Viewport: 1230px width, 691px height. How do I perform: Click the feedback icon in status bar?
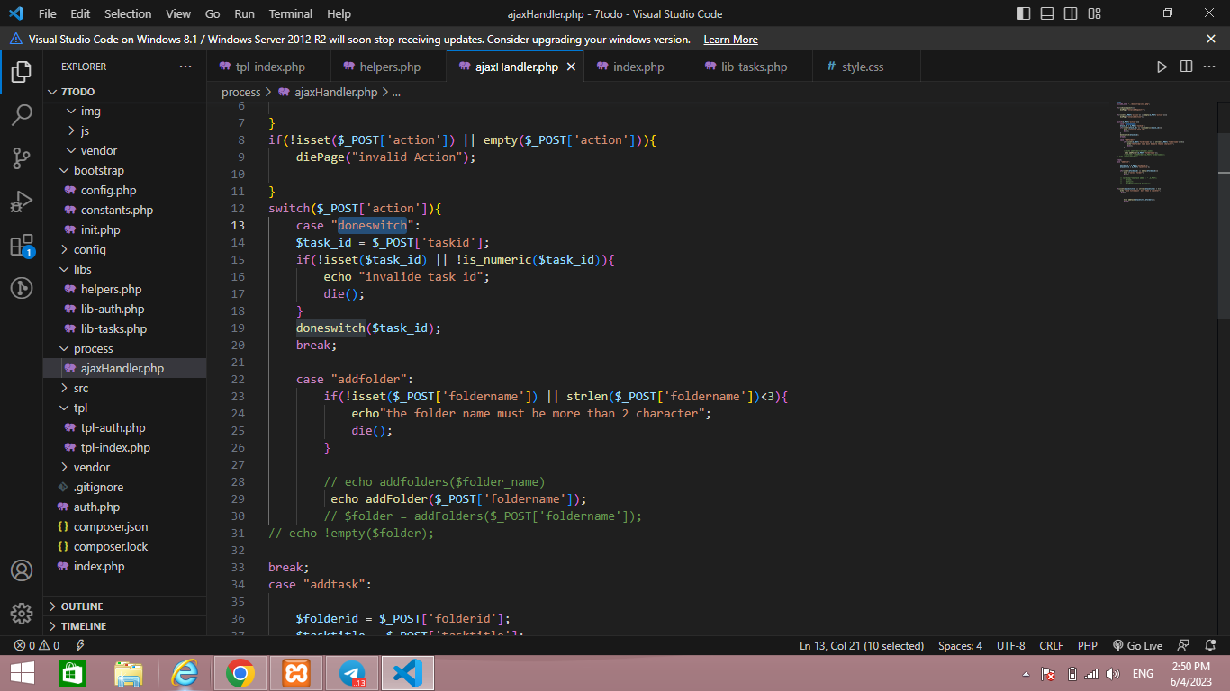[x=1184, y=646]
